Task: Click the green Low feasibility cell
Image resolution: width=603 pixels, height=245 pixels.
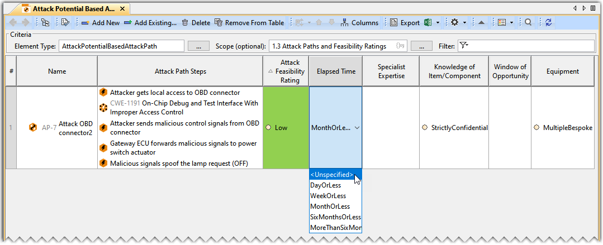Action: 286,128
